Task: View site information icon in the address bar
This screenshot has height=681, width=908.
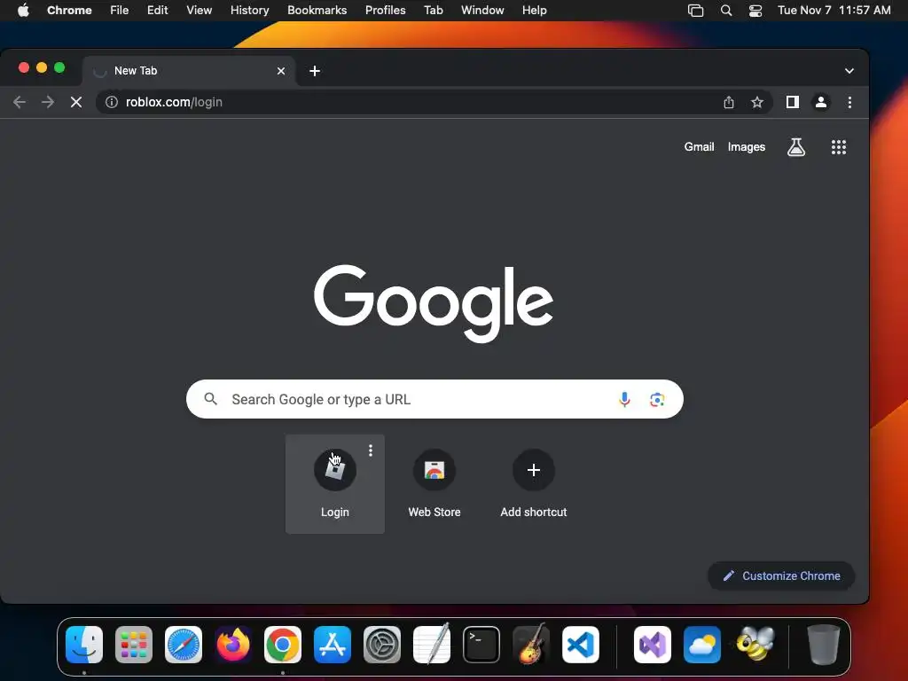Action: click(112, 103)
